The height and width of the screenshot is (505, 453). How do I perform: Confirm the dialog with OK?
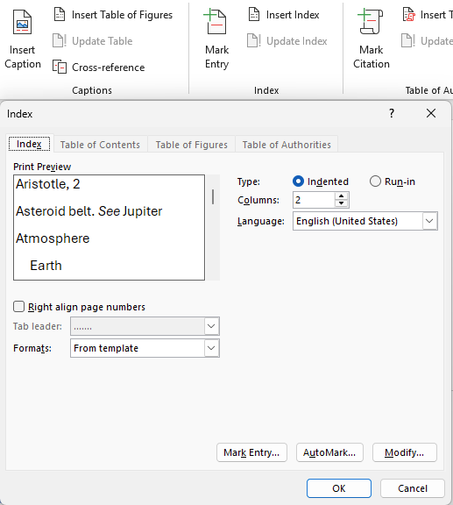click(x=339, y=488)
